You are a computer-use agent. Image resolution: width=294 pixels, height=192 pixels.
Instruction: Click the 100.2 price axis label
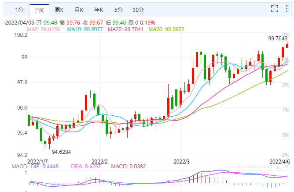point(21,35)
